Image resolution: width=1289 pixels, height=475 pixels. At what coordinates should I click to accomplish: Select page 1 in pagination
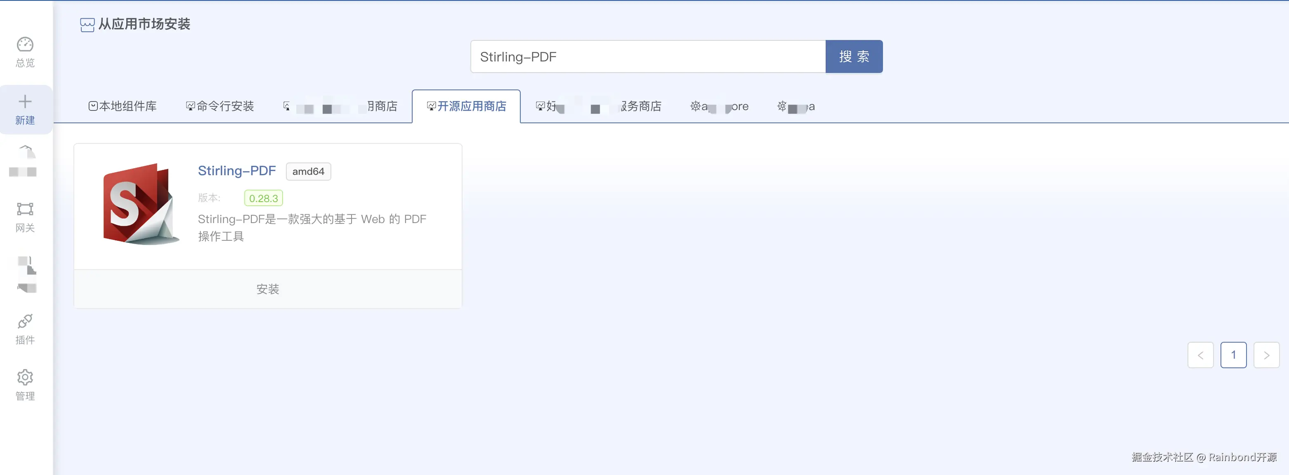coord(1233,355)
